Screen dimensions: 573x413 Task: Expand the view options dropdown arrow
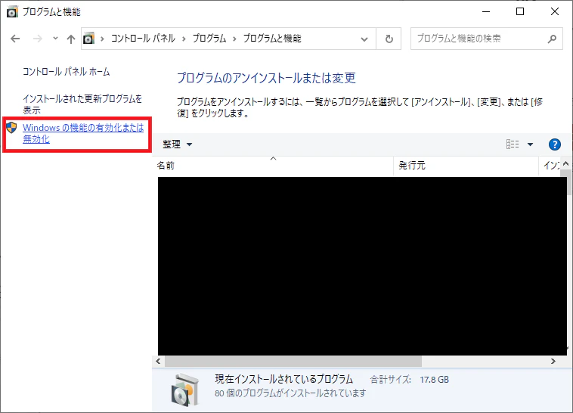[530, 144]
